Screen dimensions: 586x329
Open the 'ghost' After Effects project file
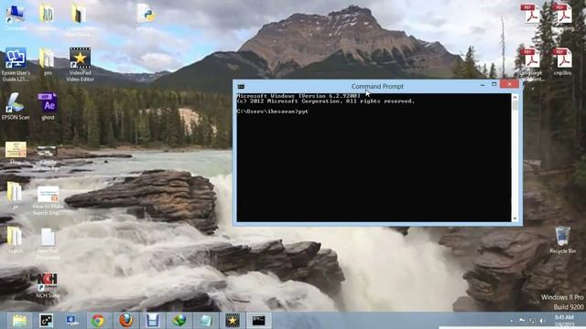click(x=48, y=106)
